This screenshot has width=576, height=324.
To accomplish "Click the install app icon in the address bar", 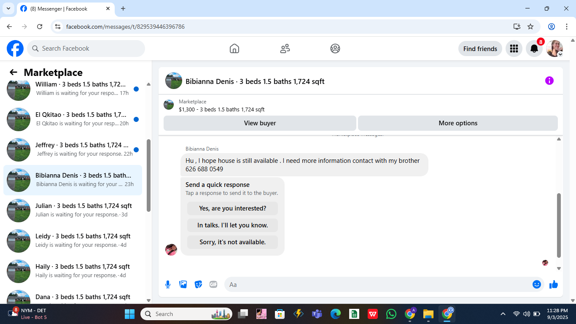I will pyautogui.click(x=517, y=27).
